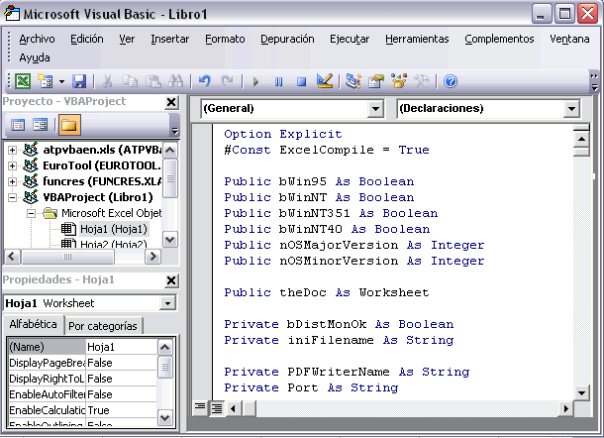The width and height of the screenshot is (604, 438).
Task: Click the Paste clipboard icon
Action: [x=152, y=81]
